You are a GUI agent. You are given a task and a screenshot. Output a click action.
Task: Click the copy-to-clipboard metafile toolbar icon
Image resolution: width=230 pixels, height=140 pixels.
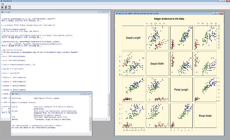(x=2, y=7)
